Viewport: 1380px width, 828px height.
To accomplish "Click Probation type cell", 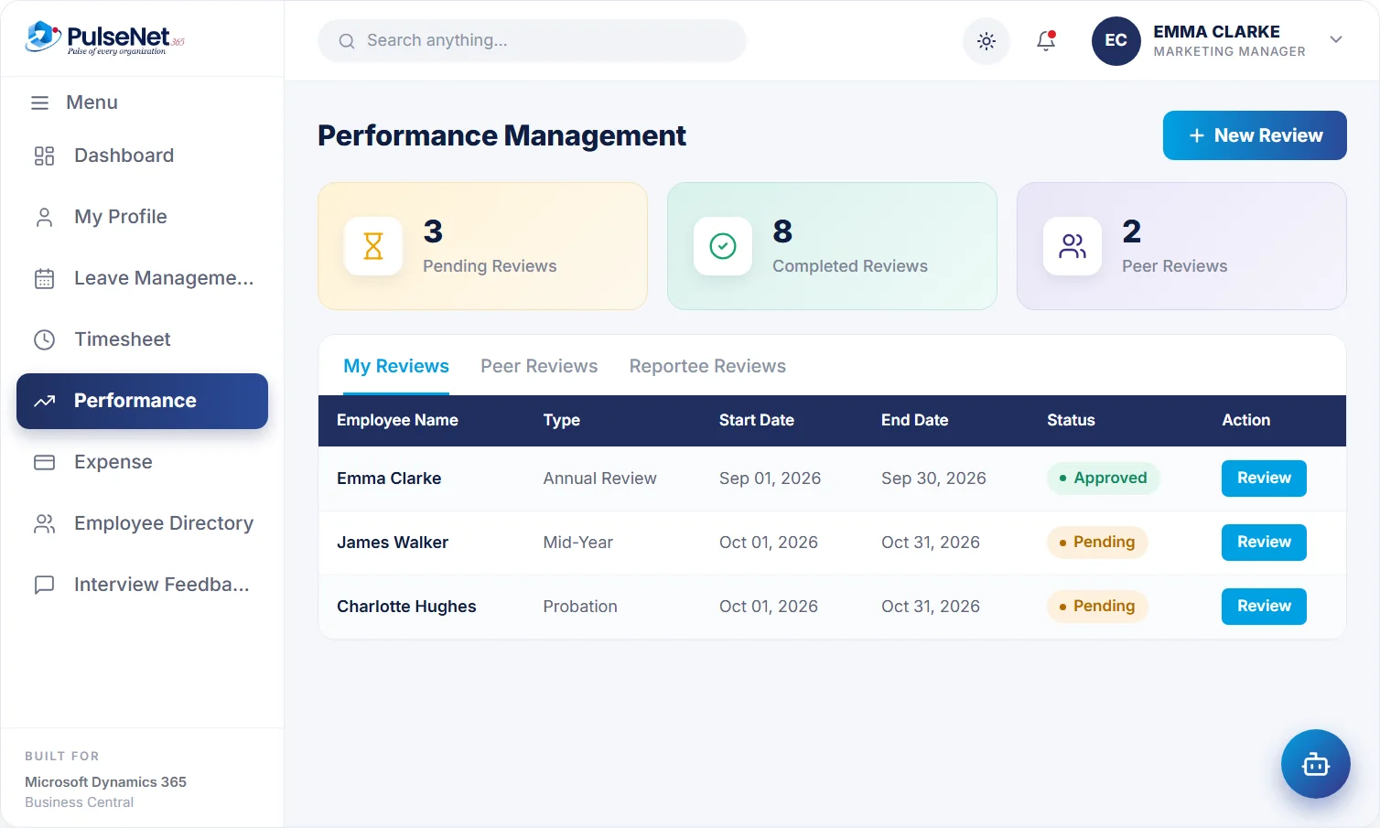I will coord(580,607).
